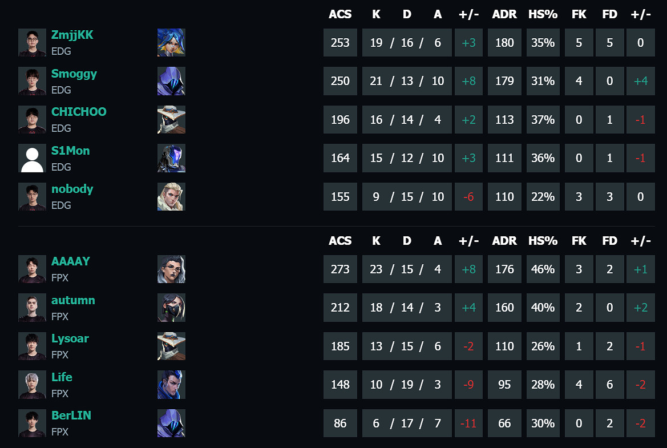Click ZmjjKK's profile photo
The image size is (667, 448).
pos(32,42)
